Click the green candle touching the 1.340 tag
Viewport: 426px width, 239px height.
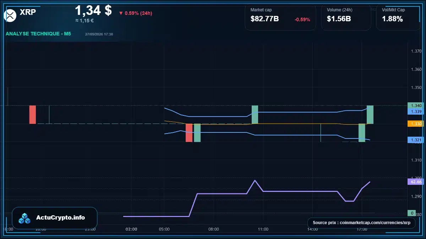point(370,115)
